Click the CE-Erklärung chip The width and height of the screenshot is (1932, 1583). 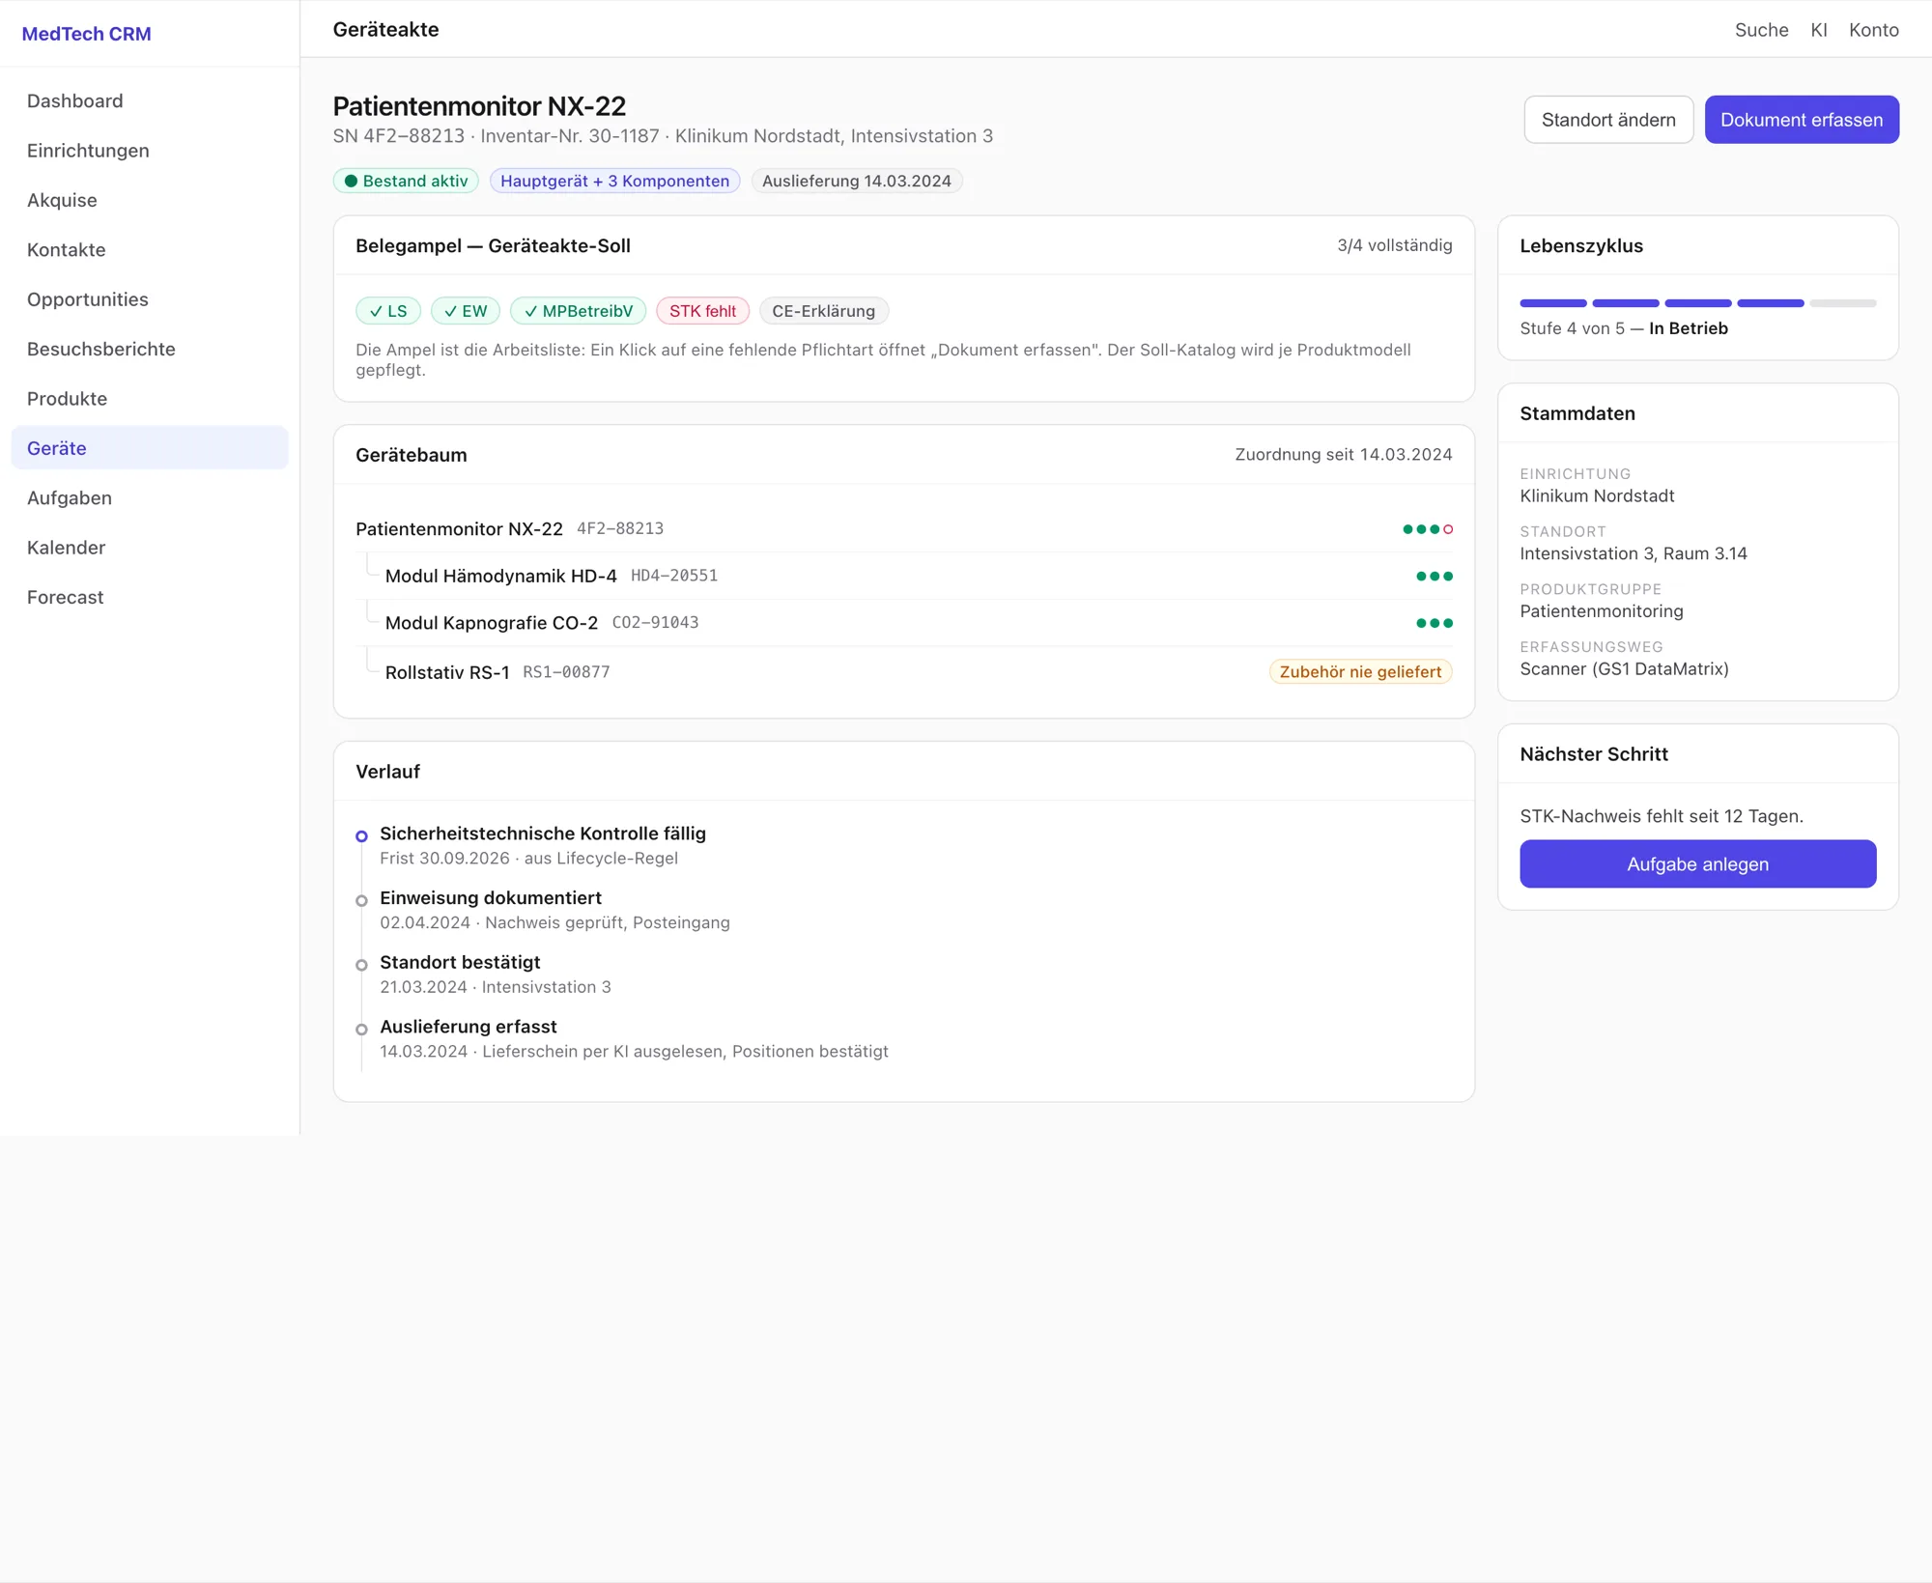823,311
